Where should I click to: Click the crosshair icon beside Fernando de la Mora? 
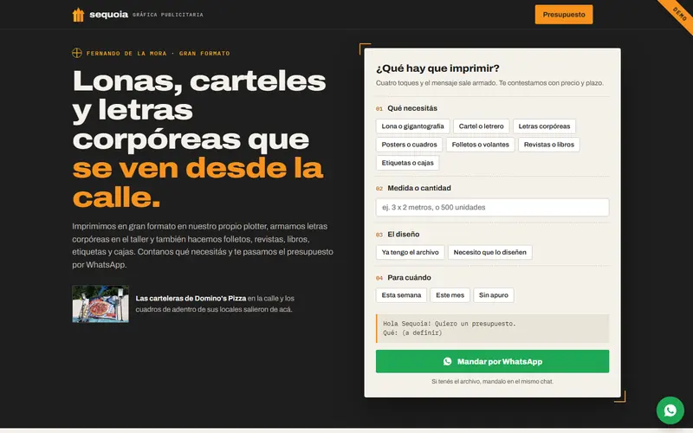[x=77, y=53]
